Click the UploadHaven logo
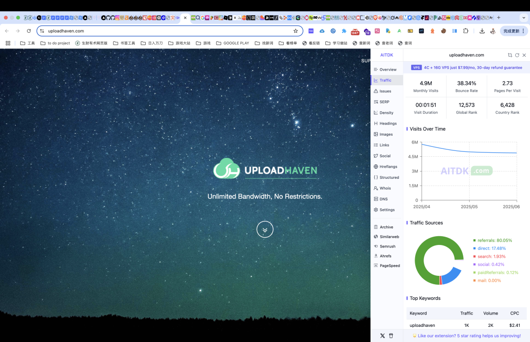This screenshot has width=530, height=342. click(265, 169)
